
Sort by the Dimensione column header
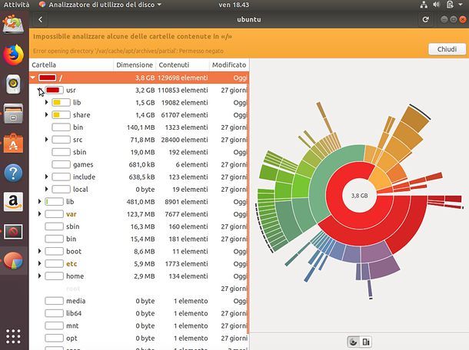135,65
